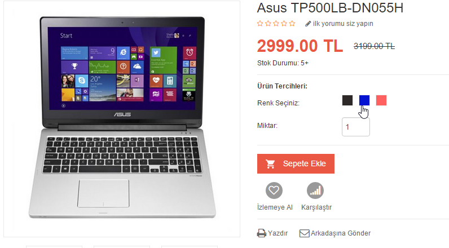This screenshot has height=248, width=449.
Task: Choose the fourth rating star
Action: (x=284, y=24)
